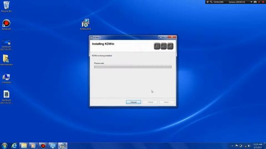The width and height of the screenshot is (266, 149).
Task: Select the KDWin2014 installer icon on desktop
Action: 85,24
